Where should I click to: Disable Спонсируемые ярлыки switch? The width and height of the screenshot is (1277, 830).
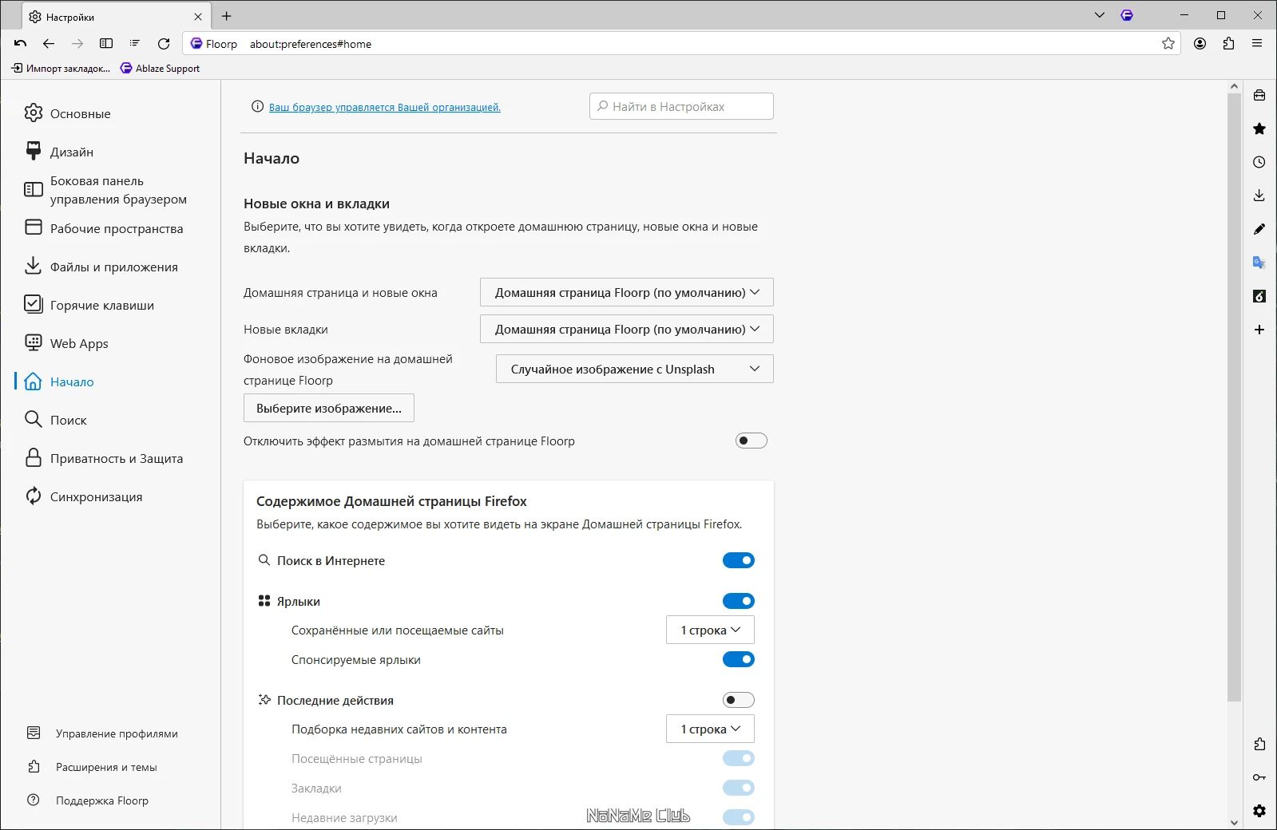(x=739, y=659)
